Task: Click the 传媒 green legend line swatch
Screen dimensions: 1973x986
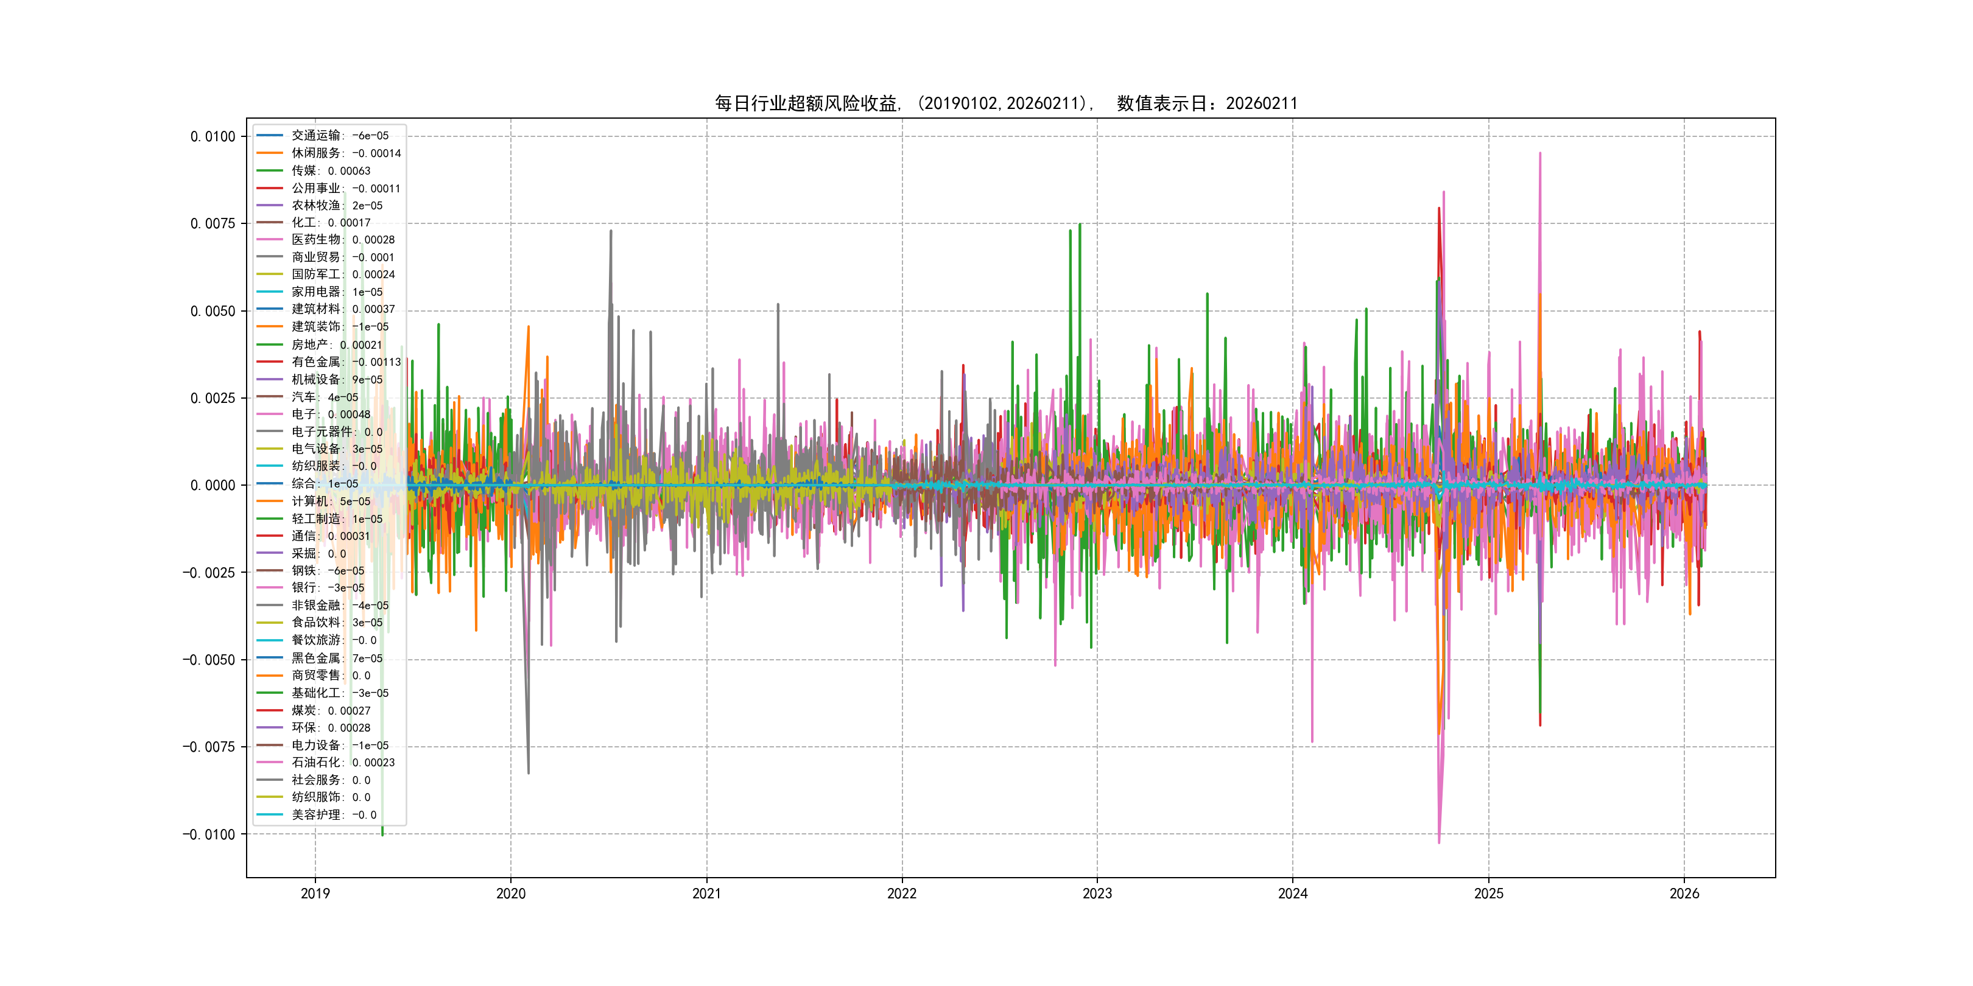Action: point(270,170)
